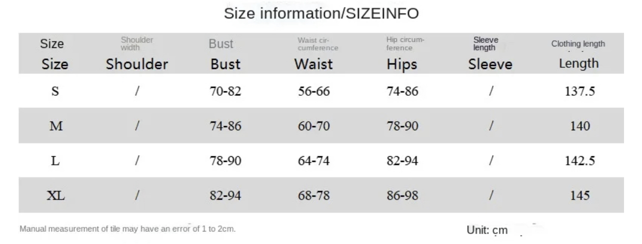Click the manual measurement error note
642x244 pixels.
click(x=127, y=229)
